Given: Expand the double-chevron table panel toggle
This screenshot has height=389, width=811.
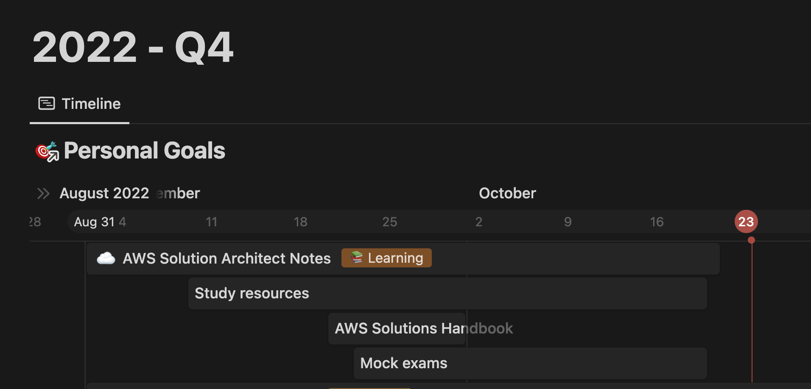Looking at the screenshot, I should (x=43, y=194).
